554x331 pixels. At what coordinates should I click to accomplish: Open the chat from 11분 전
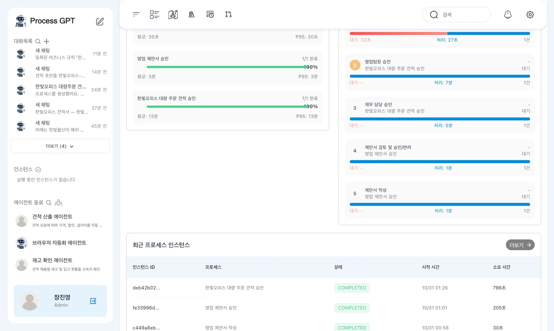60,54
